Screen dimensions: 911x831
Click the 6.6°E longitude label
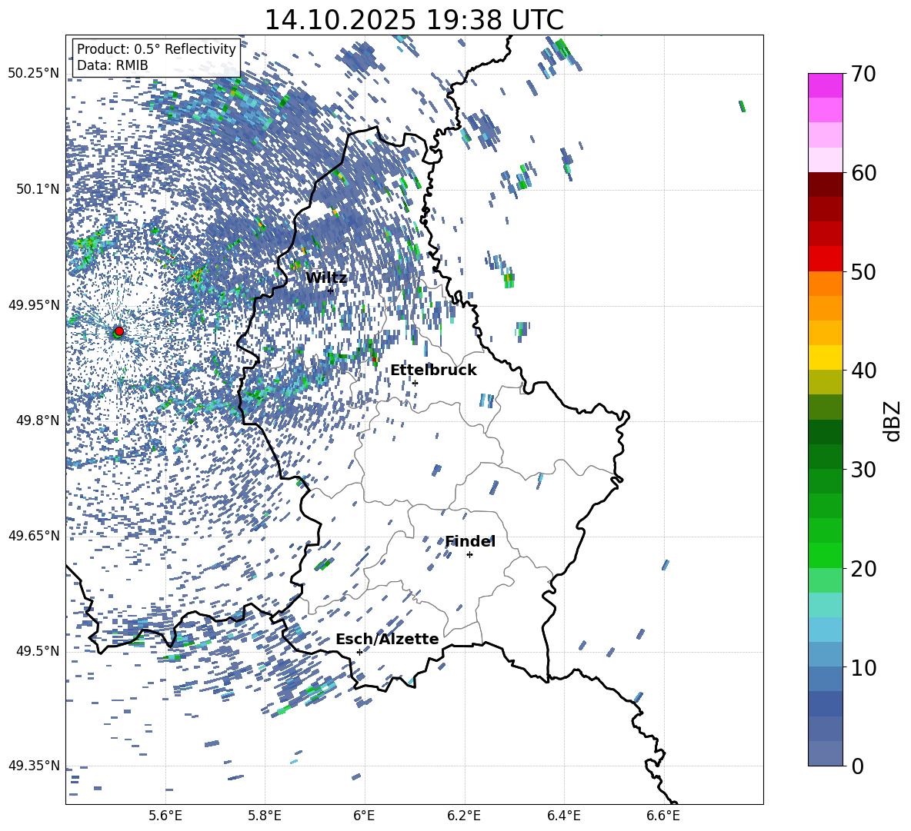coord(663,816)
